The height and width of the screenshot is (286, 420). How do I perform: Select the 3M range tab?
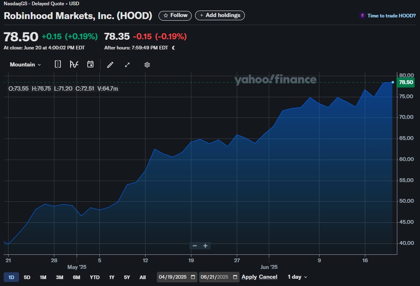point(60,277)
